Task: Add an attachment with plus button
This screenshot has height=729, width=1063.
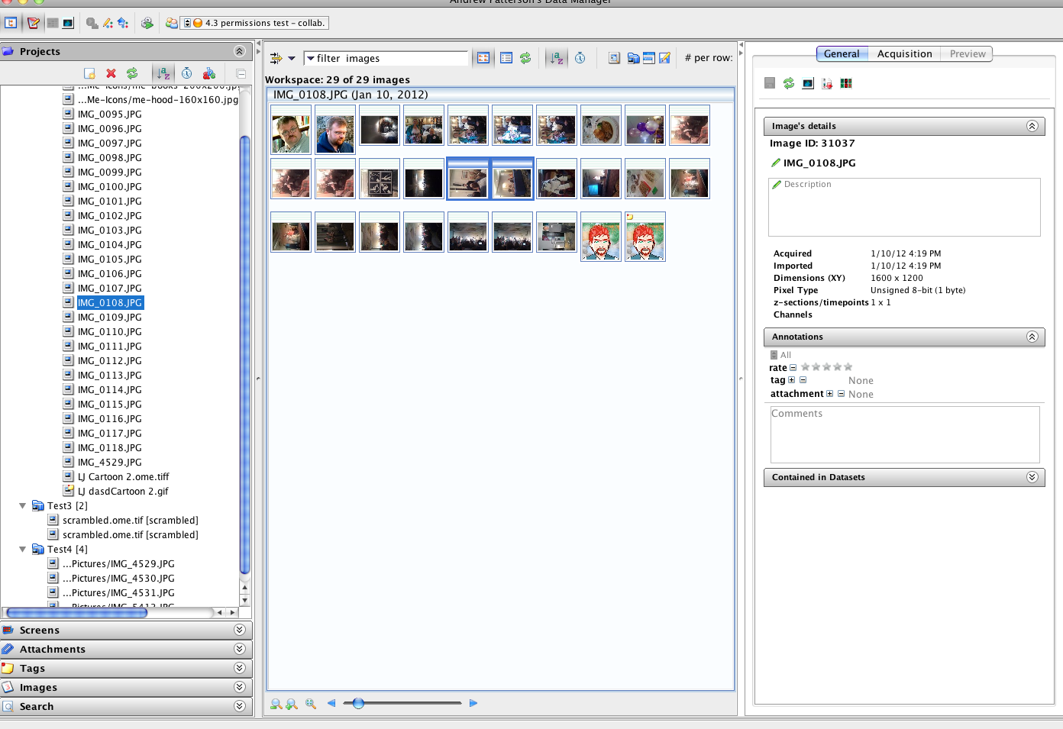Action: coord(829,394)
